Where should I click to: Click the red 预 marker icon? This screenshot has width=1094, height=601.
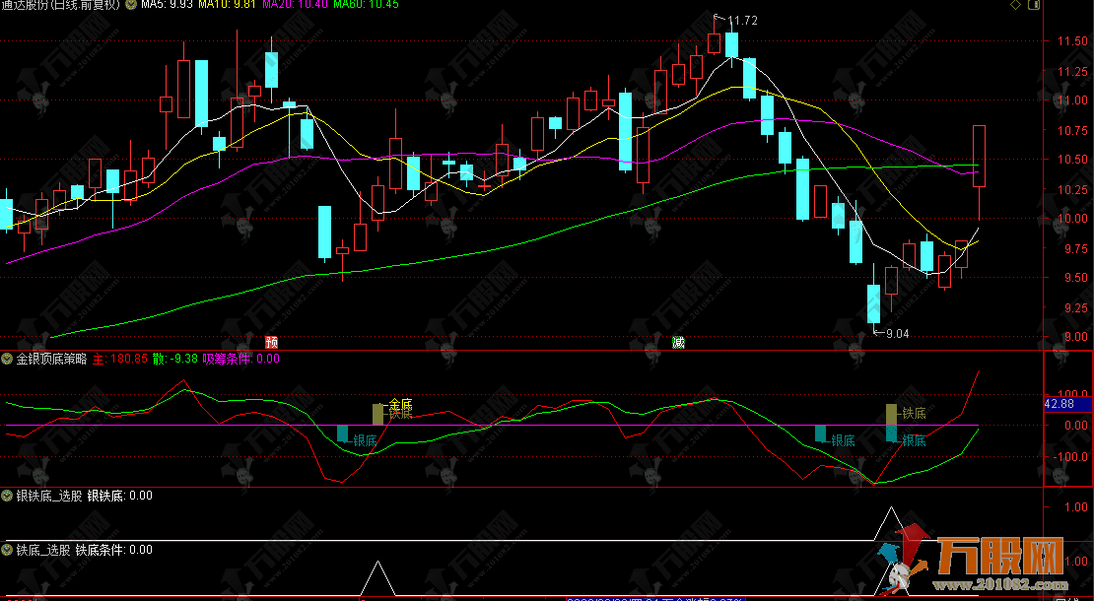(x=272, y=342)
